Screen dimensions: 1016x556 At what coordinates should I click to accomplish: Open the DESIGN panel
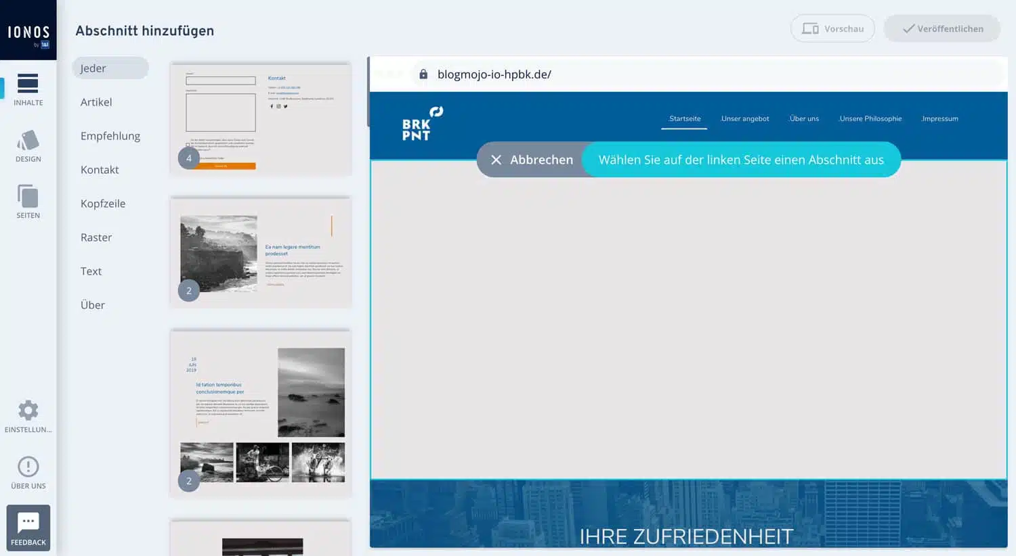pos(28,145)
